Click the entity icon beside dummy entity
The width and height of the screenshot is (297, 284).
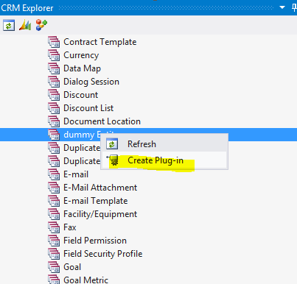pyautogui.click(x=54, y=135)
